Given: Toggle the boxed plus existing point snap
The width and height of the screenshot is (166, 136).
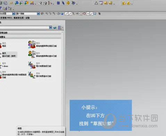Looking at the screenshot, I should 88,14.
